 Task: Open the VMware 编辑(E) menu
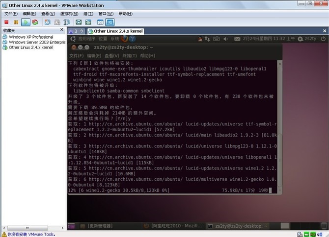[29, 14]
